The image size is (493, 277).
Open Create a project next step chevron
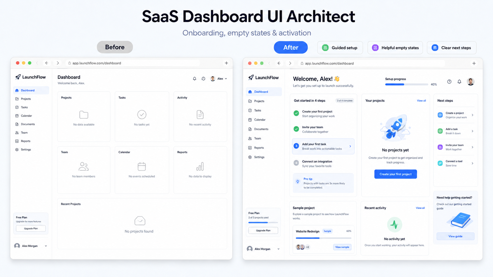(x=472, y=115)
